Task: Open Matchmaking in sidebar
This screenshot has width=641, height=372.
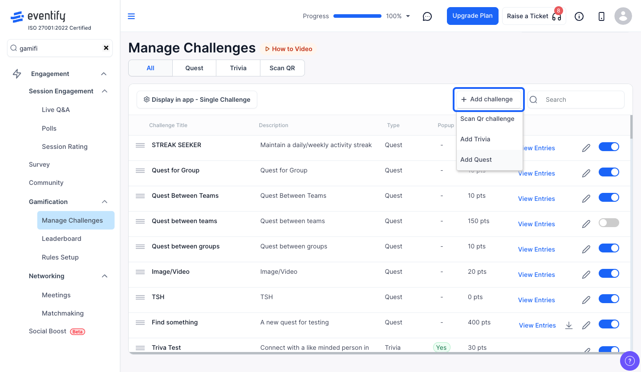Action: [x=63, y=313]
